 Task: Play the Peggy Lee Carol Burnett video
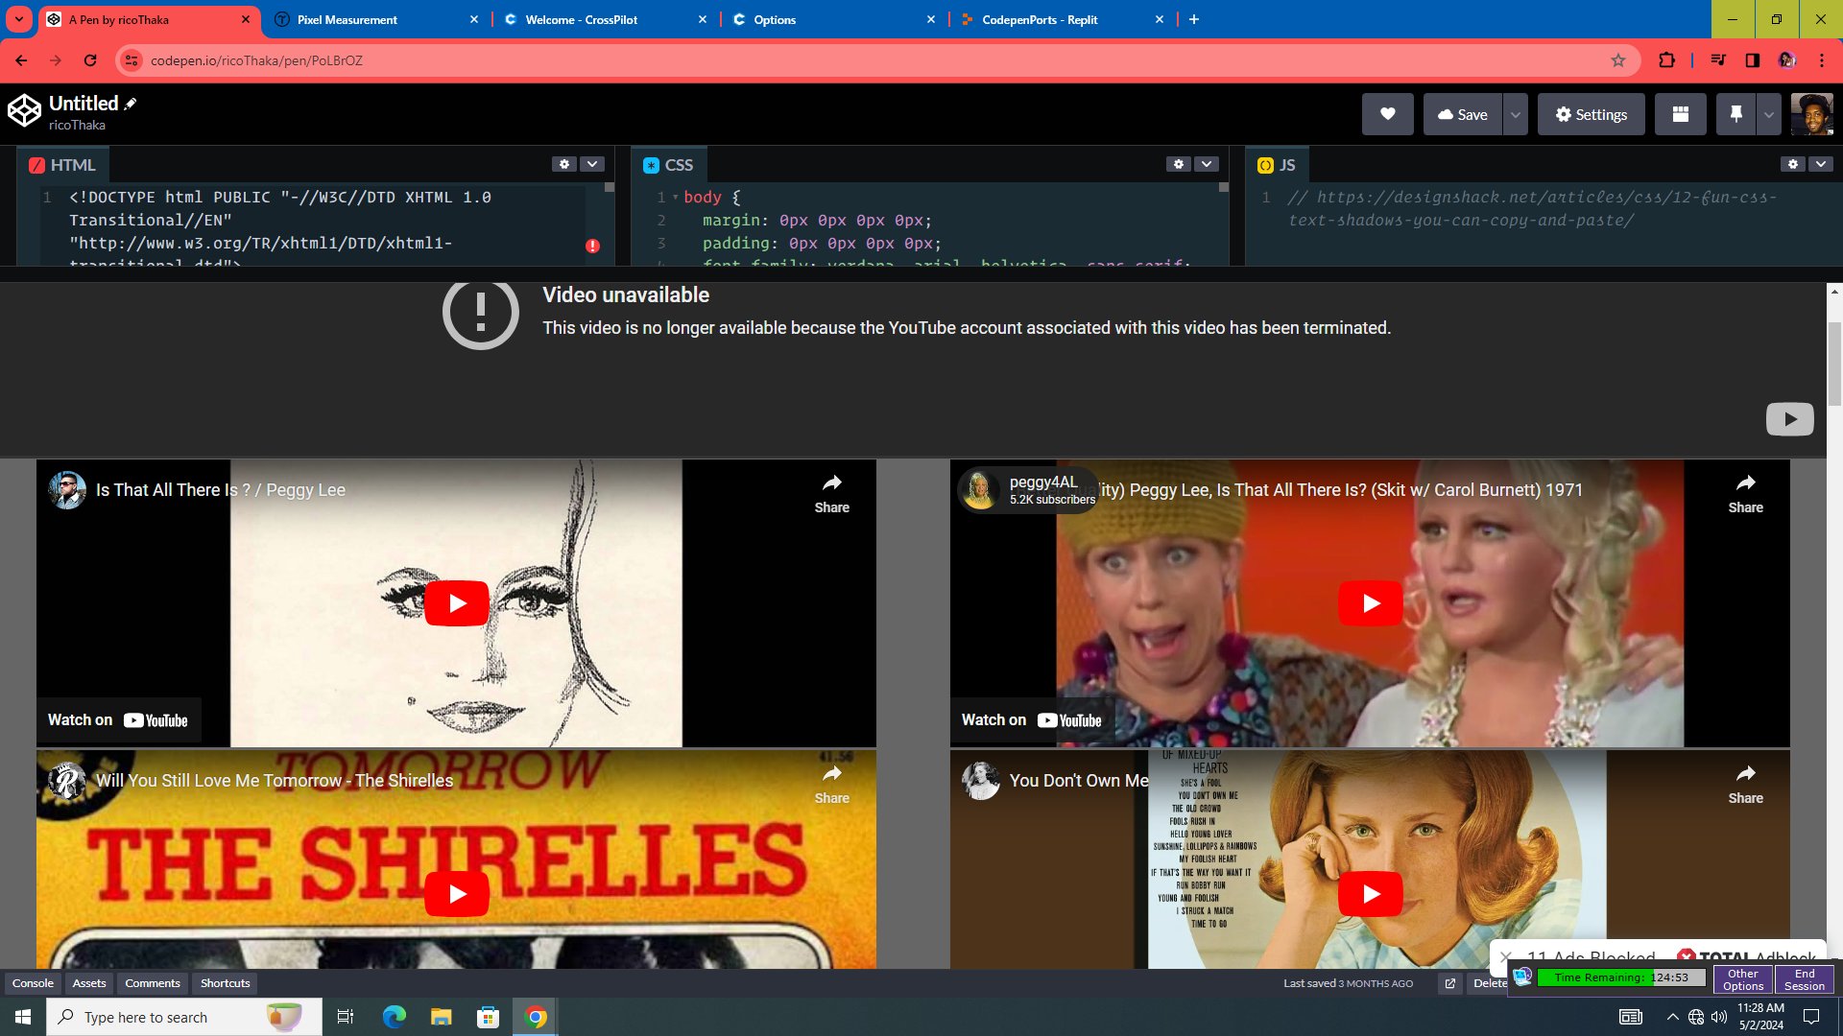[x=1370, y=603]
